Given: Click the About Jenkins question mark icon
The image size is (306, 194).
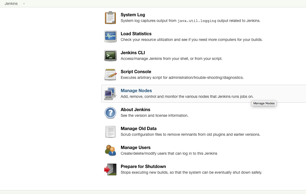Looking at the screenshot, I should (110, 113).
